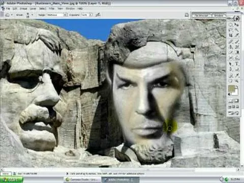
Task: Open the Layer menu
Action: (x=33, y=9)
